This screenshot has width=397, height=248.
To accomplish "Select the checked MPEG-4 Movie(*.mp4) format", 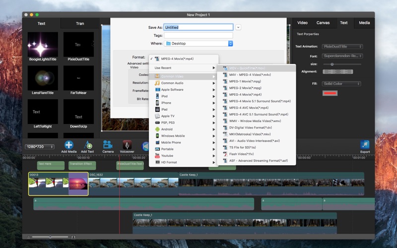I will (184, 59).
